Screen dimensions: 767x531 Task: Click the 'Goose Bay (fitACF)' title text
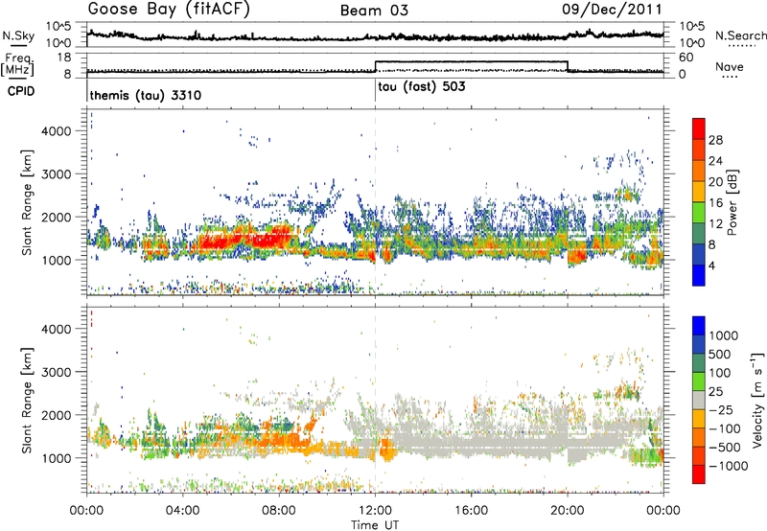(x=169, y=10)
